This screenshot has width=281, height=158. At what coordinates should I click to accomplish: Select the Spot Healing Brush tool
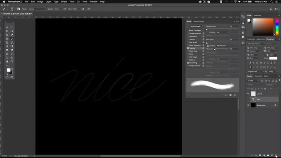point(7,39)
